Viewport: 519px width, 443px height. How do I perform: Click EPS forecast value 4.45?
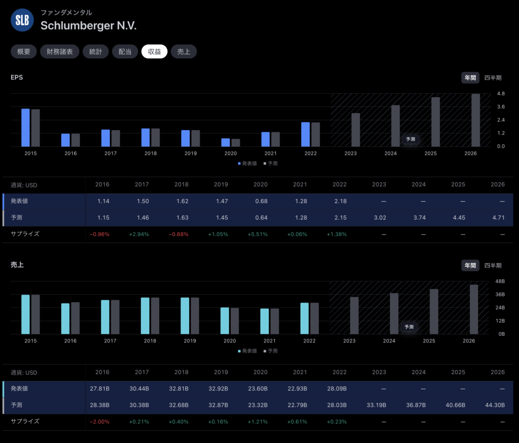(x=459, y=218)
